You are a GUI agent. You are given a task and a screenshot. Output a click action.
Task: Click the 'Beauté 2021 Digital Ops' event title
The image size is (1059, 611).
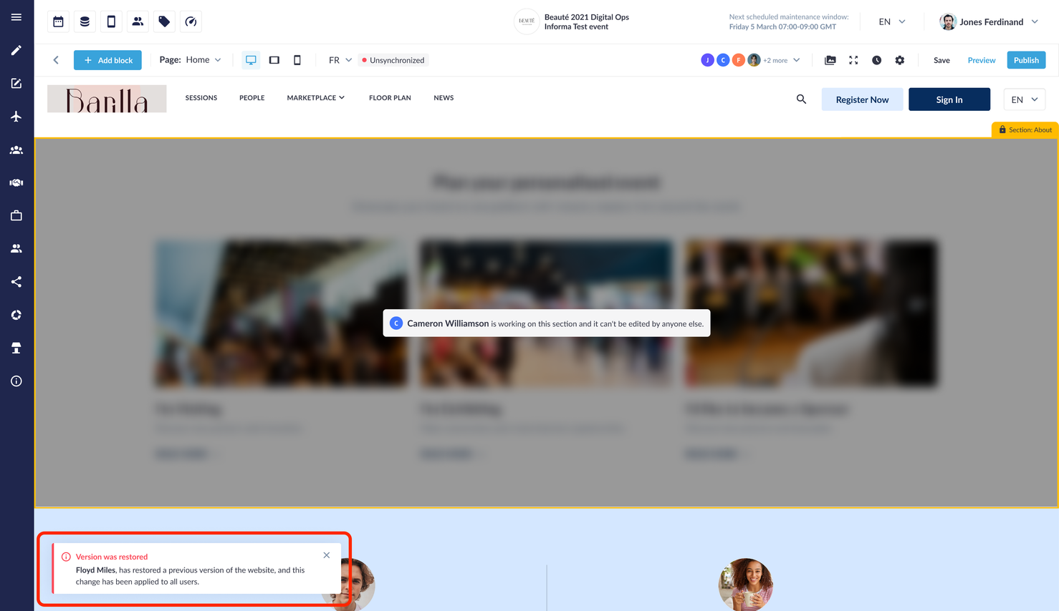(587, 17)
